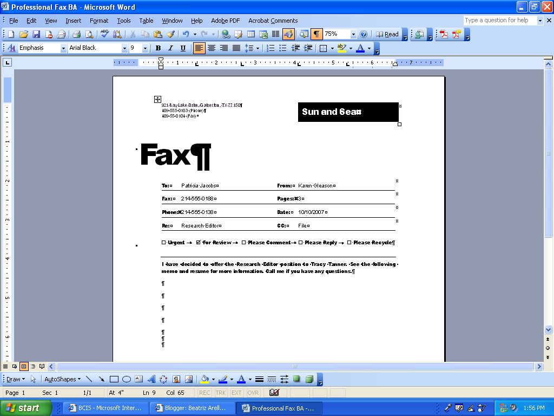Open the Table menu
The width and height of the screenshot is (554, 416).
(146, 21)
